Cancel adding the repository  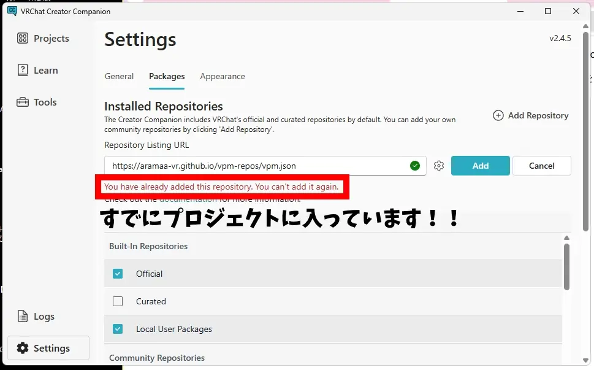(x=541, y=166)
